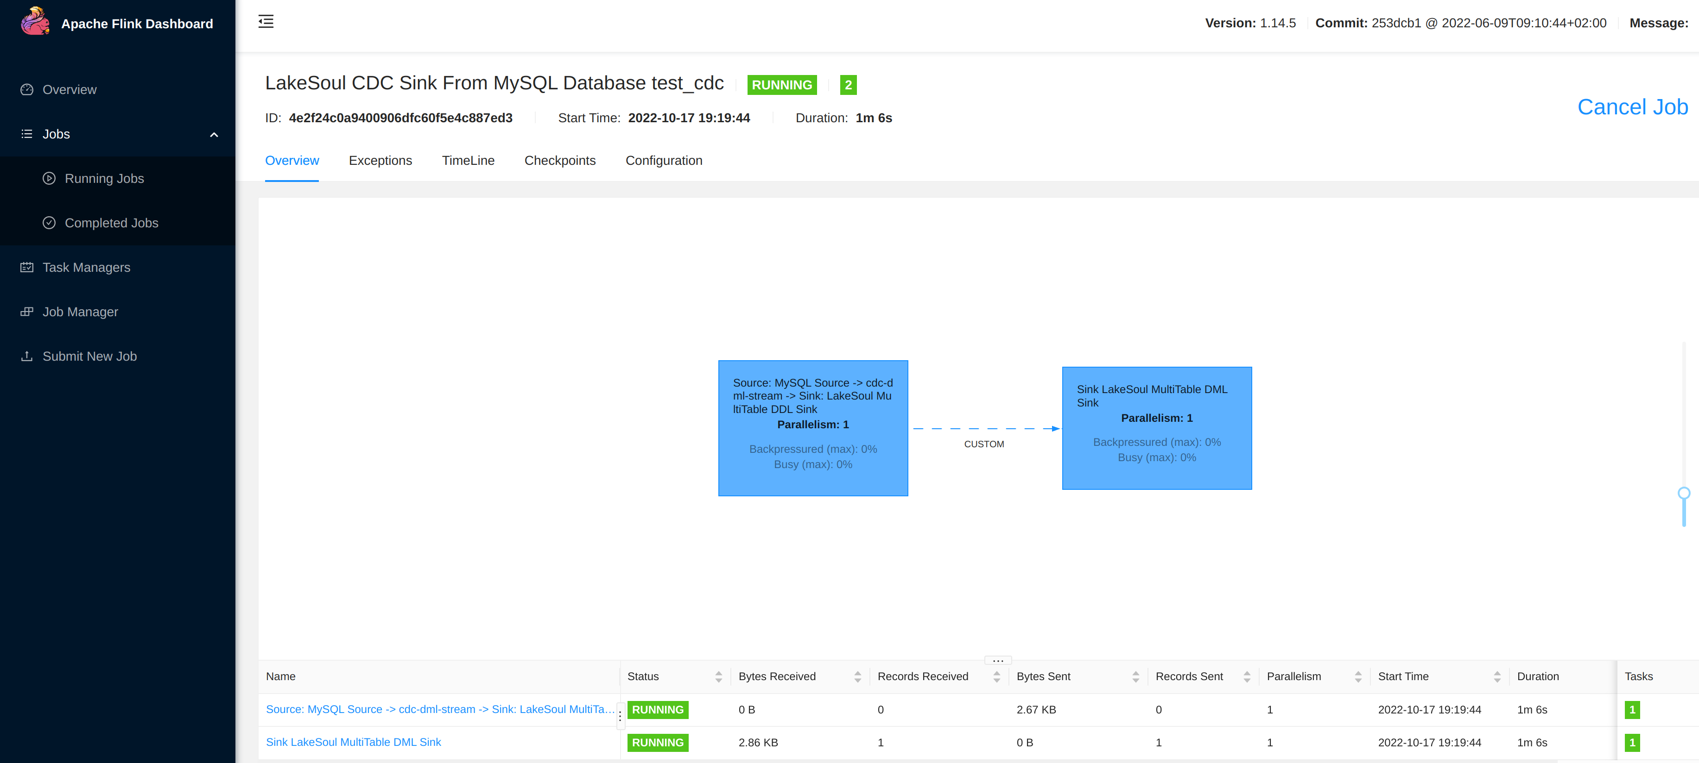The height and width of the screenshot is (763, 1699).
Task: Click the Overview dashboard icon in sidebar
Action: click(27, 90)
